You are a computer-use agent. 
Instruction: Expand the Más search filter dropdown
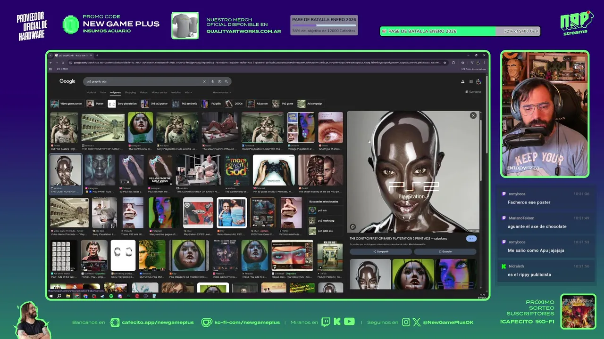(187, 92)
